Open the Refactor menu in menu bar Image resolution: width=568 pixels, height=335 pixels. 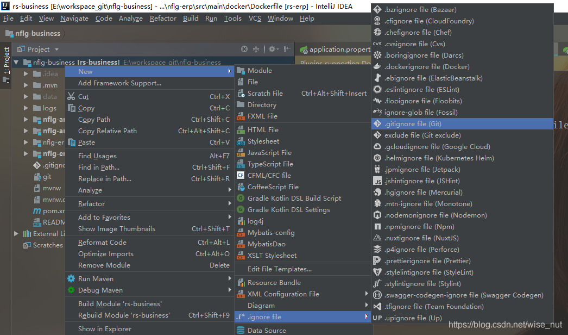(163, 18)
